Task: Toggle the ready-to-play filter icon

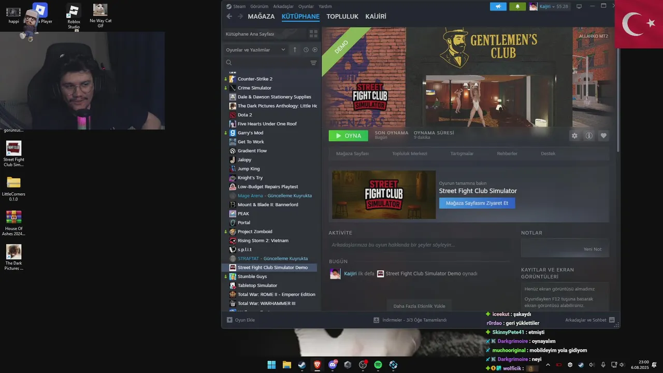Action: 315,50
